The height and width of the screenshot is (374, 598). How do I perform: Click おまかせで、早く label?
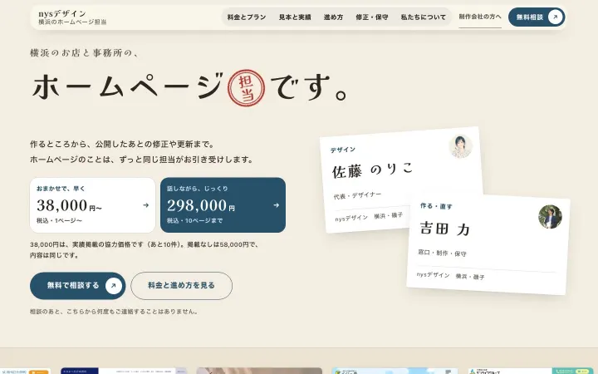tap(61, 189)
